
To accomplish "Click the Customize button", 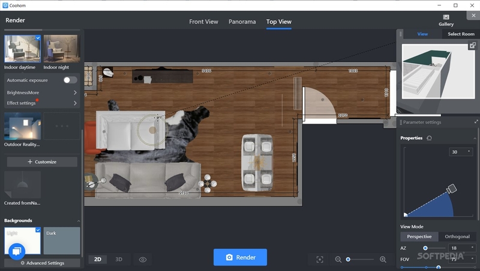I will [42, 162].
